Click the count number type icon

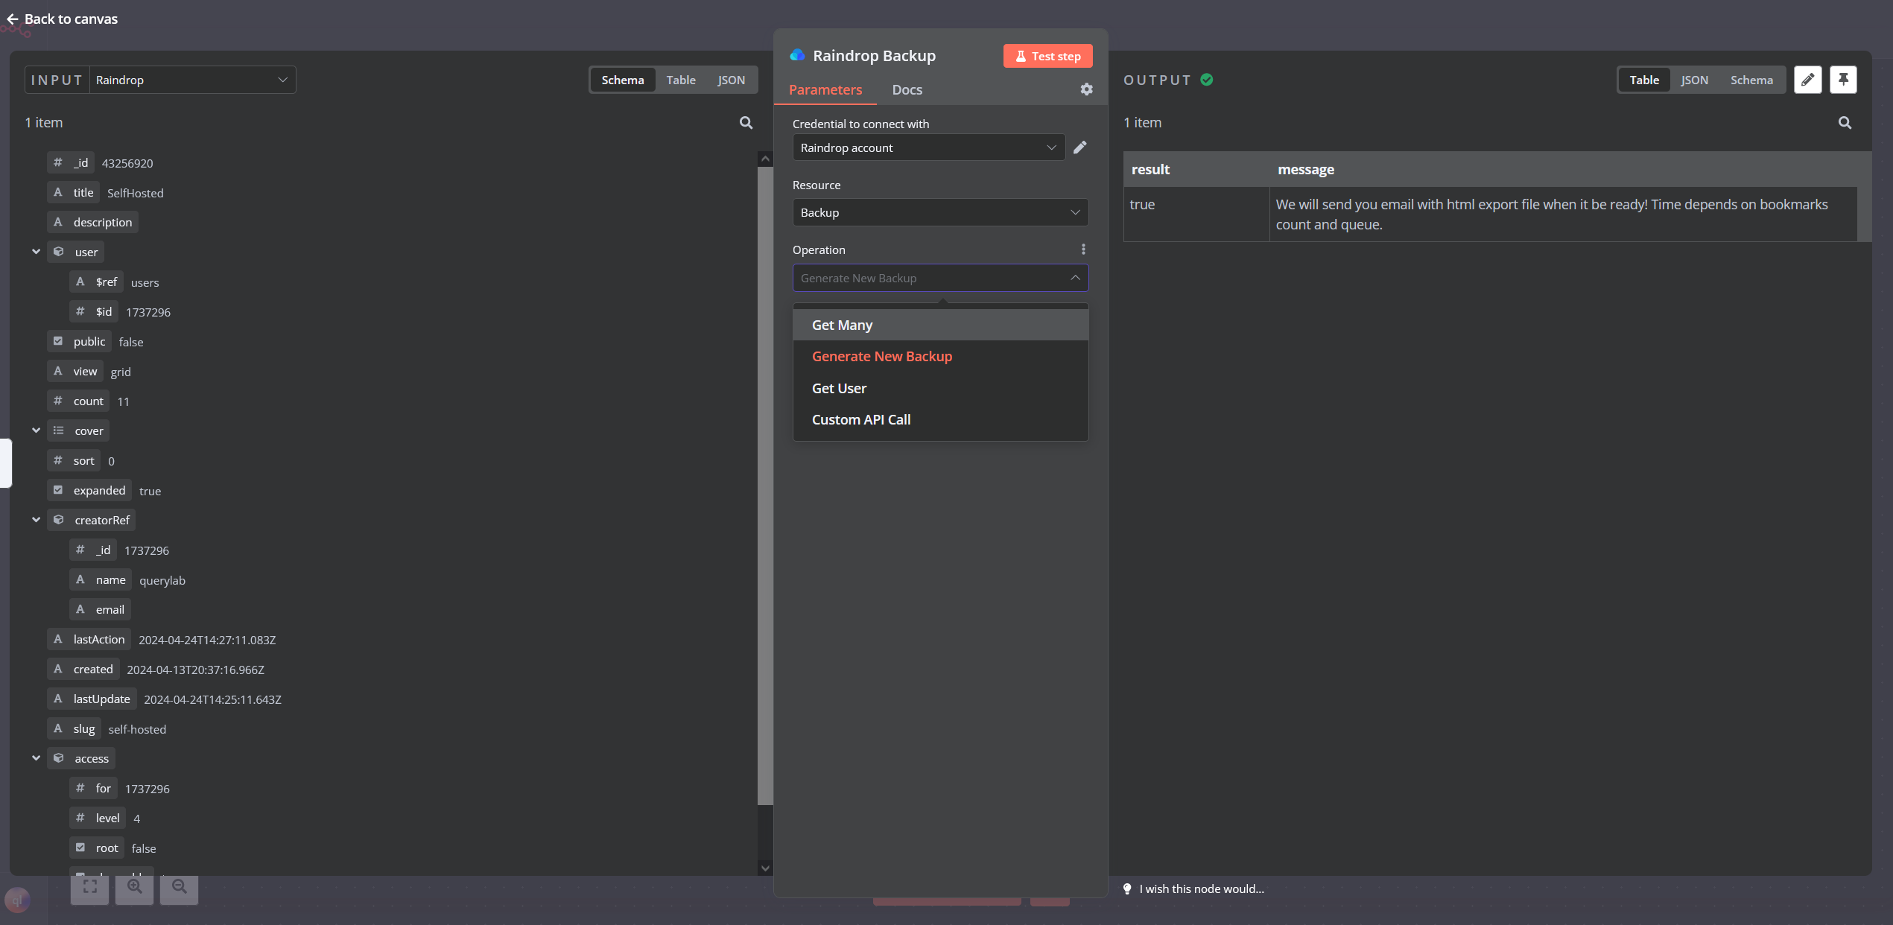point(58,401)
